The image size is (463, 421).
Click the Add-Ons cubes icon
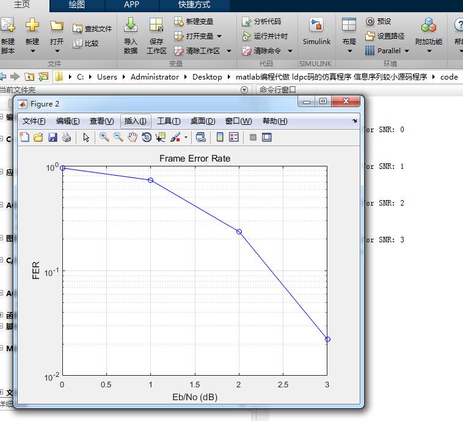[x=428, y=24]
